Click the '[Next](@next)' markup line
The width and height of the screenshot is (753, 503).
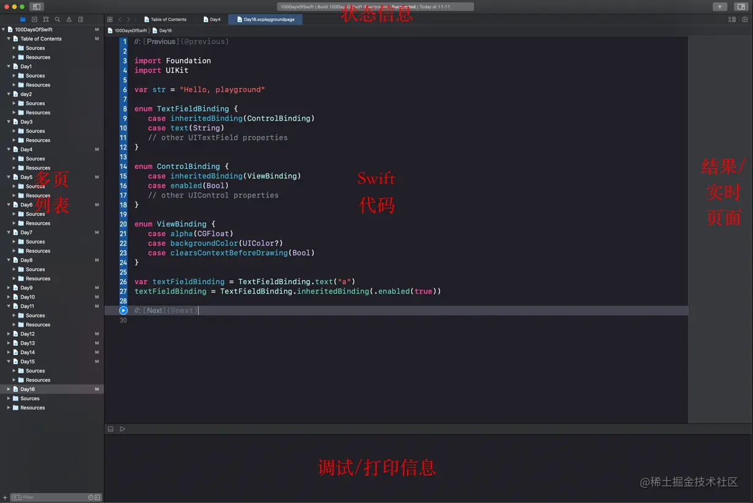click(x=167, y=310)
